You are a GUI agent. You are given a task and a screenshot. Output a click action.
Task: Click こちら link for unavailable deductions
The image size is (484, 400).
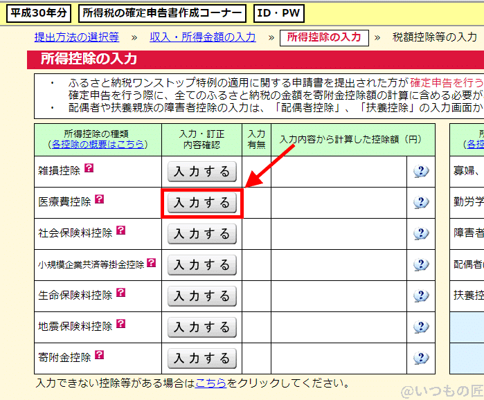(x=210, y=383)
